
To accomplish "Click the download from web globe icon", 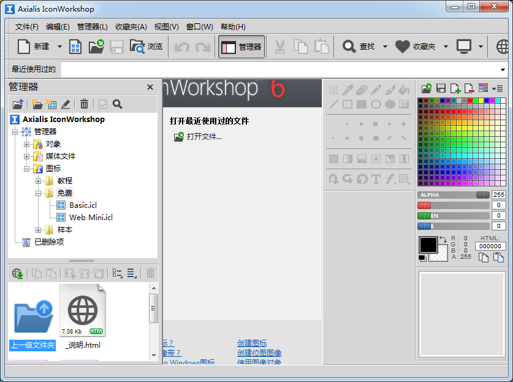I will 17,273.
